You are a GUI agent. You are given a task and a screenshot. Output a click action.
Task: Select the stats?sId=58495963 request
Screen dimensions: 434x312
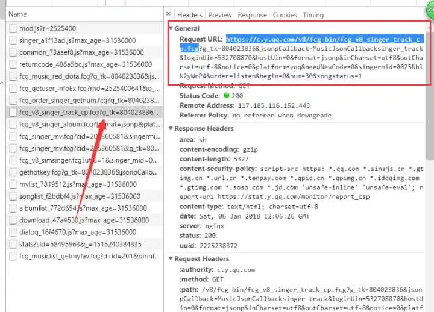click(x=84, y=244)
